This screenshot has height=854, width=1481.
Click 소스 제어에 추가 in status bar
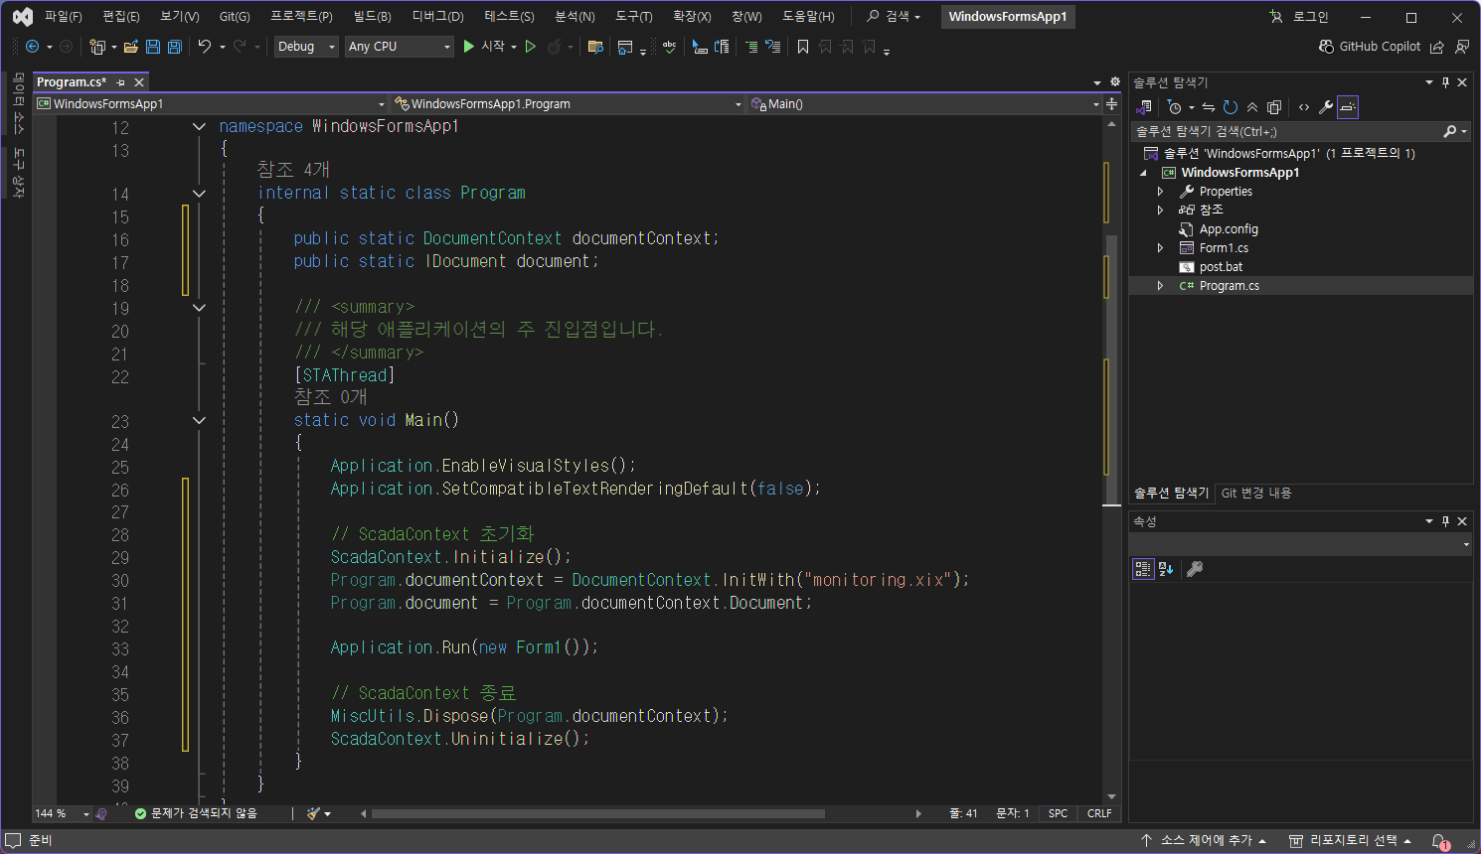pos(1205,841)
